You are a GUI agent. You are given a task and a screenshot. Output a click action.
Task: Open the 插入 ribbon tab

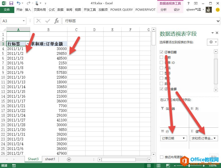[x=28, y=10]
